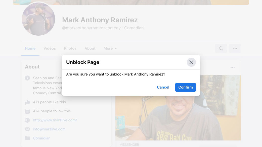
Task: Select the Home tab
Action: click(30, 48)
